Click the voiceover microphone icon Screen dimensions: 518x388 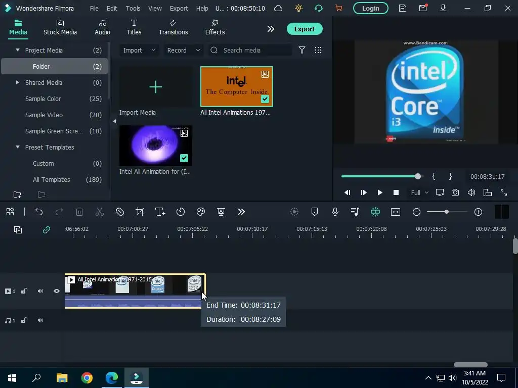335,212
